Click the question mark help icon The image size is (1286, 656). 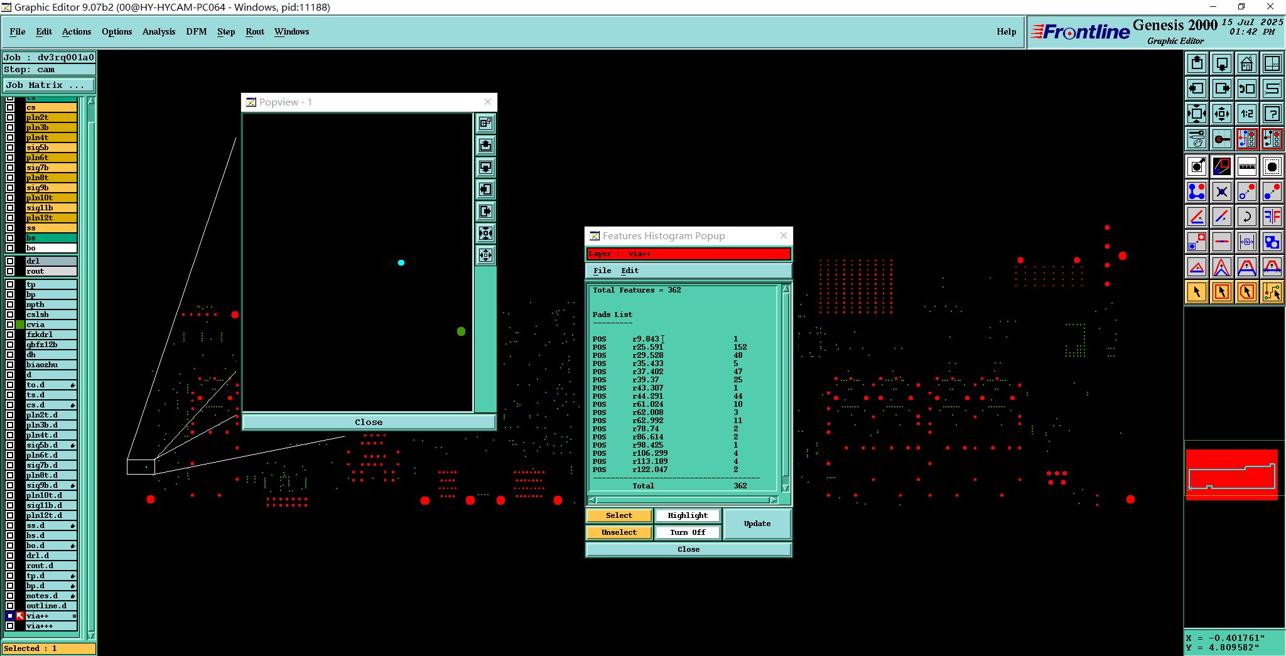click(1272, 114)
